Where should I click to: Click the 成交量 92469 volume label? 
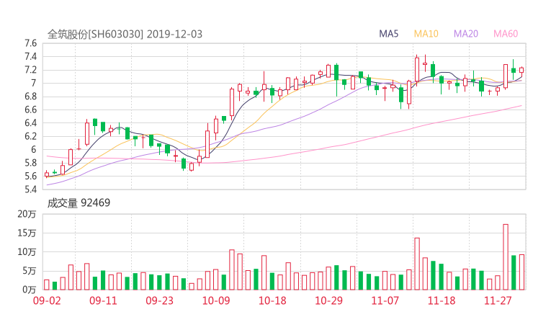[79, 203]
